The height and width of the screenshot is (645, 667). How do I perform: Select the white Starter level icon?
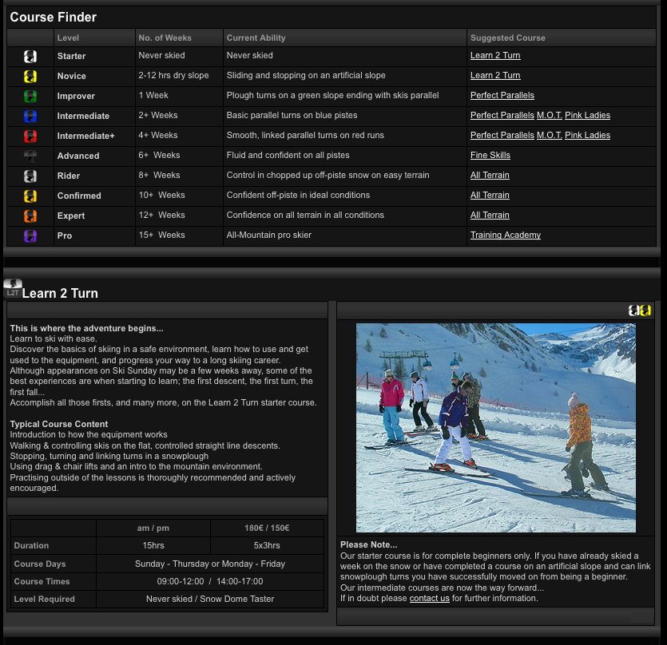click(x=30, y=56)
